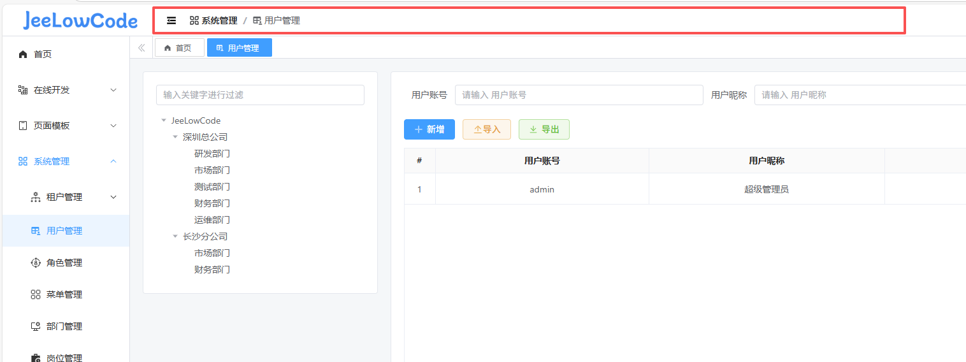The height and width of the screenshot is (362, 966).
Task: Click the 新增 button
Action: coord(429,129)
